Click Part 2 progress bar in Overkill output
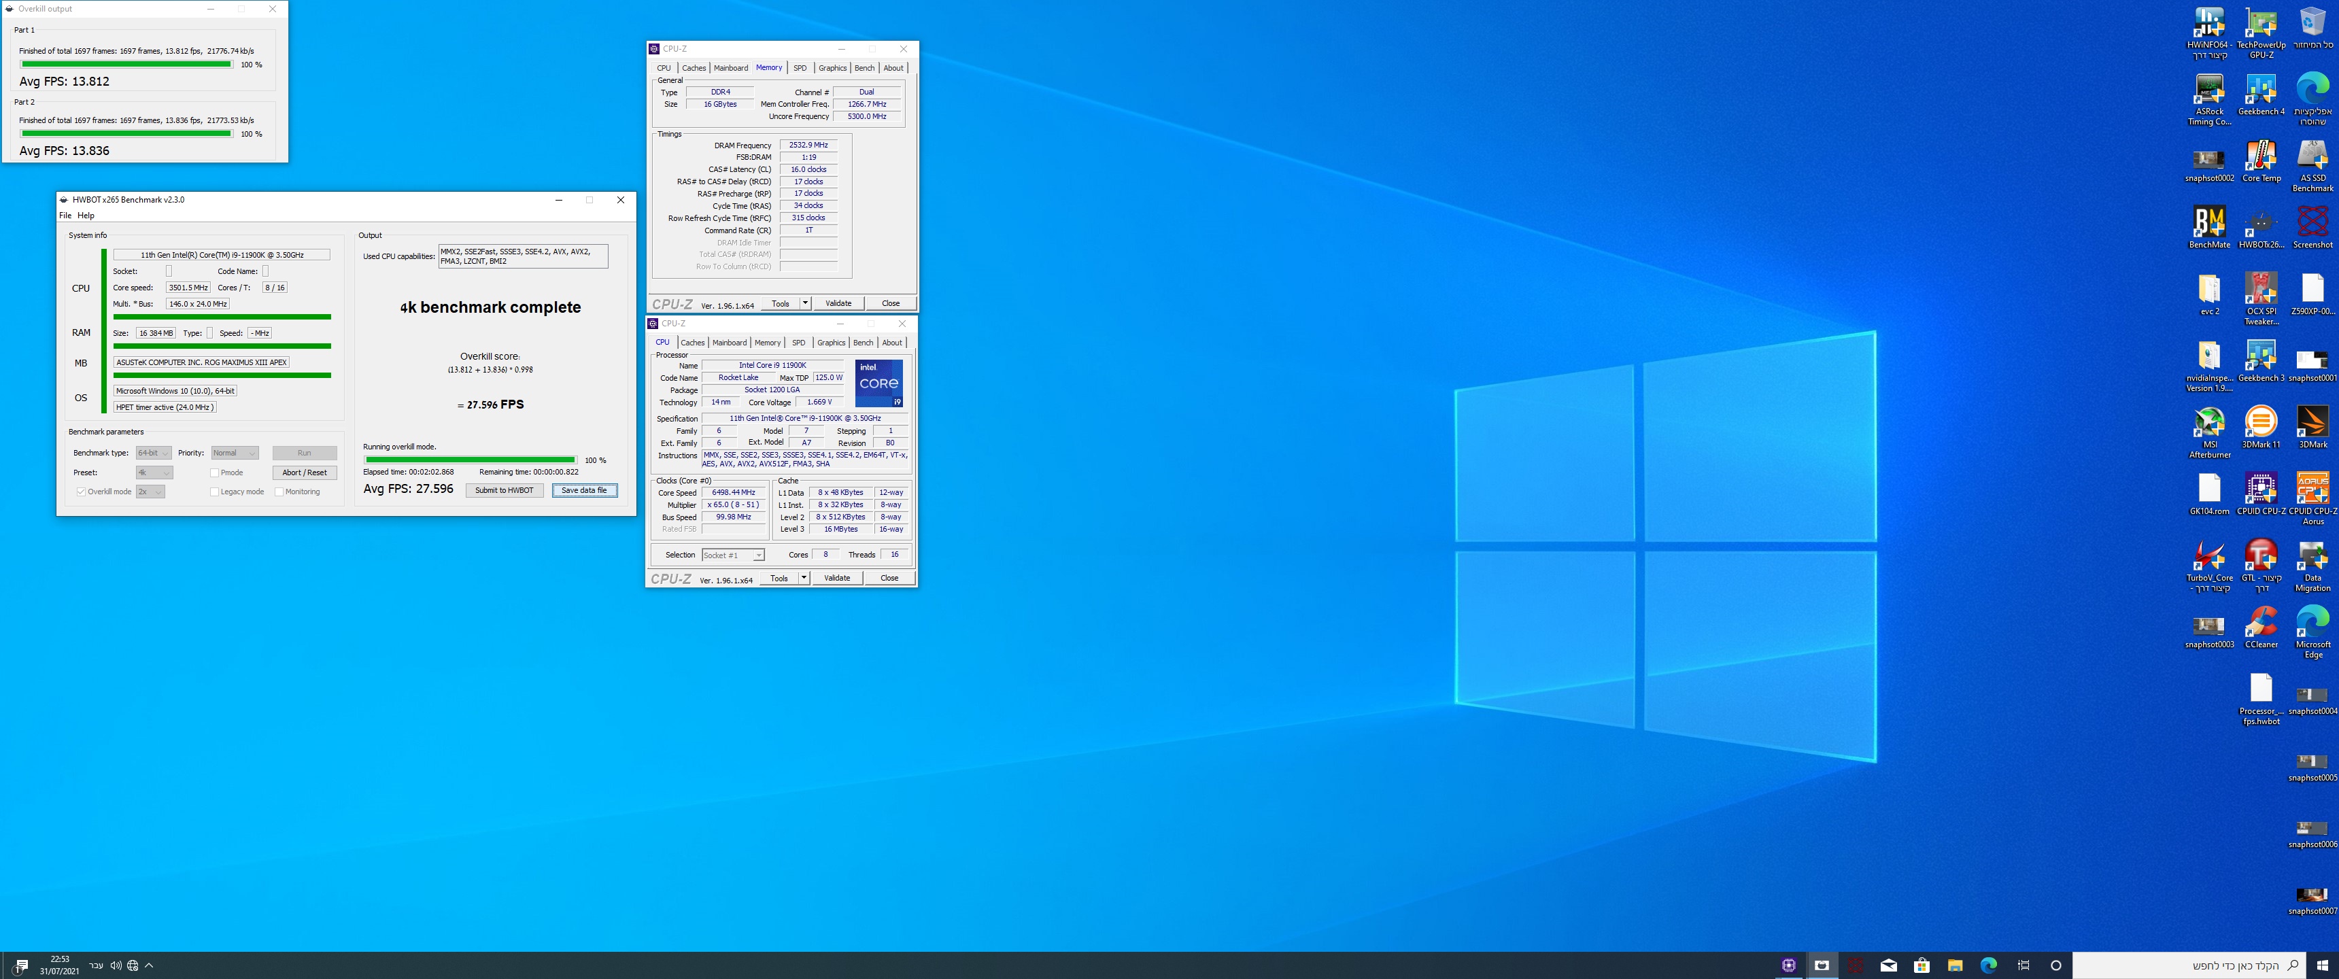Viewport: 2339px width, 979px height. click(126, 133)
